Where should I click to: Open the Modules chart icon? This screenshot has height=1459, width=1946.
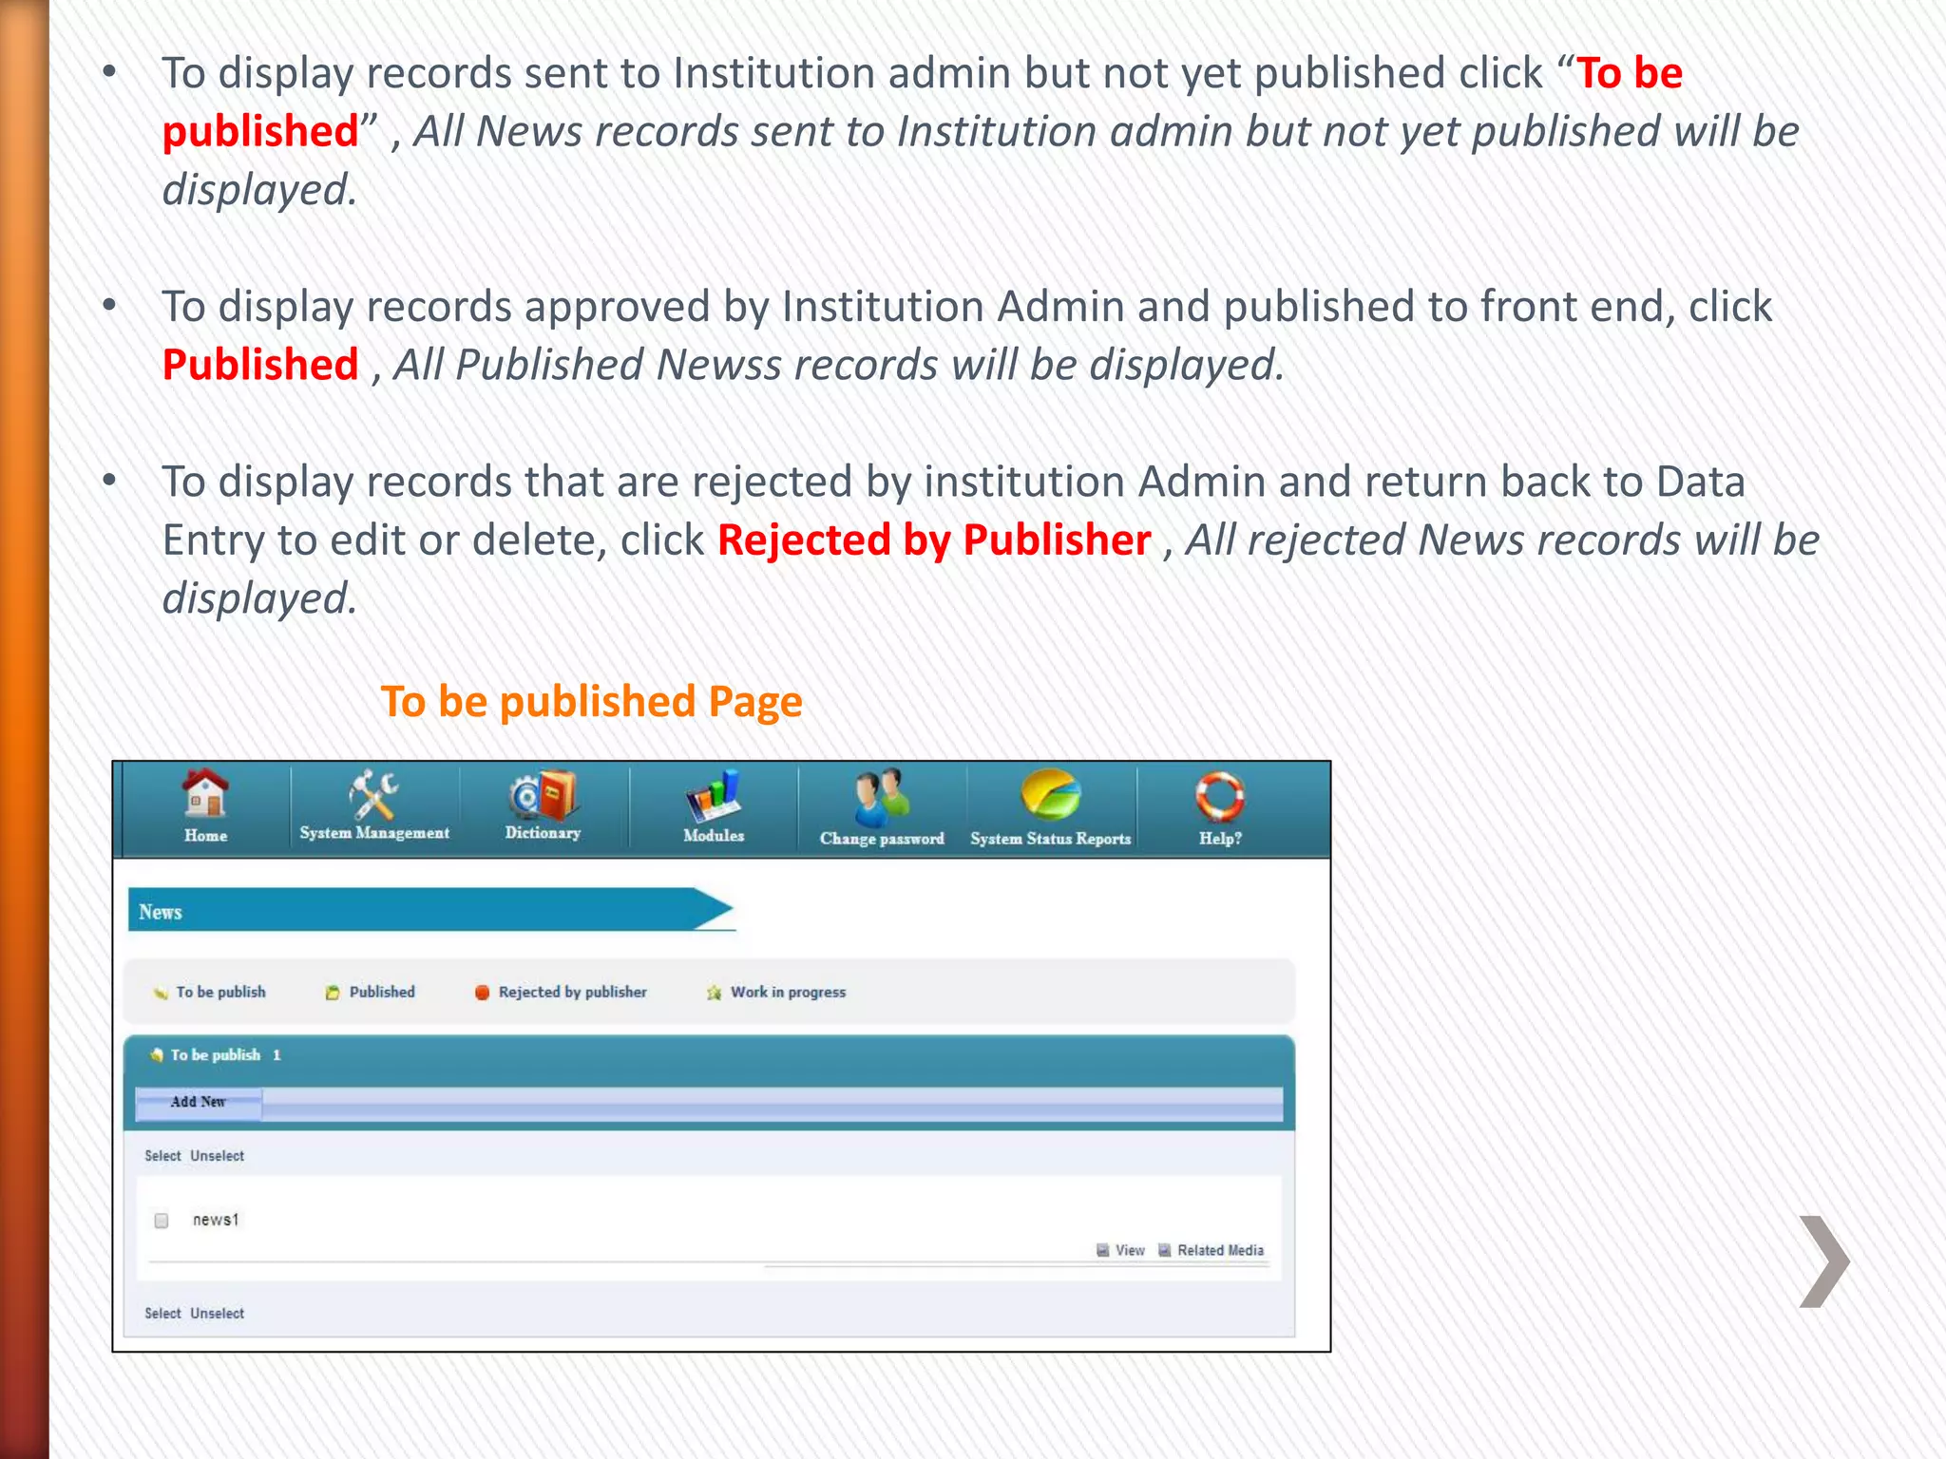pos(713,796)
